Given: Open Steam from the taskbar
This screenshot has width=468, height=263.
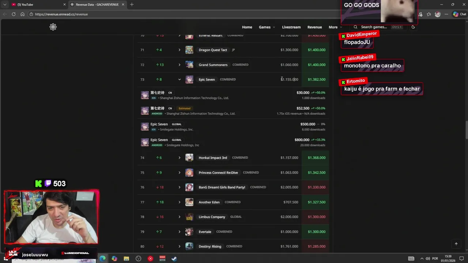Looking at the screenshot, I should [x=174, y=259].
